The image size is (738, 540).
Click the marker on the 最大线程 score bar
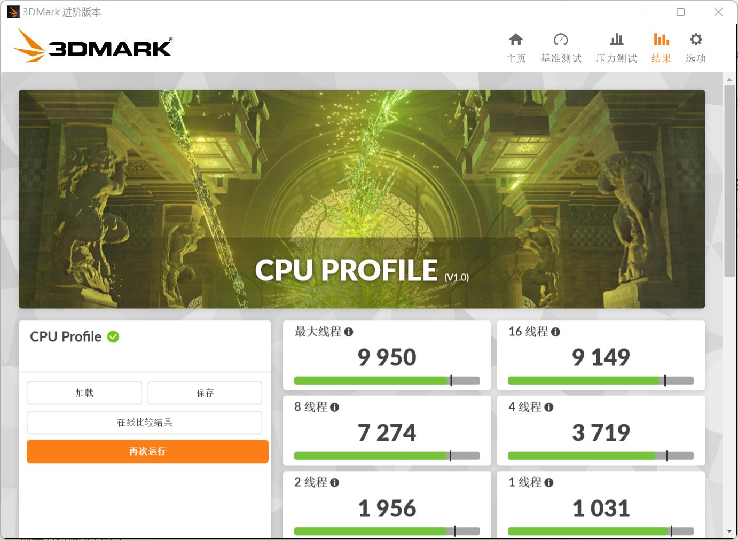click(452, 380)
